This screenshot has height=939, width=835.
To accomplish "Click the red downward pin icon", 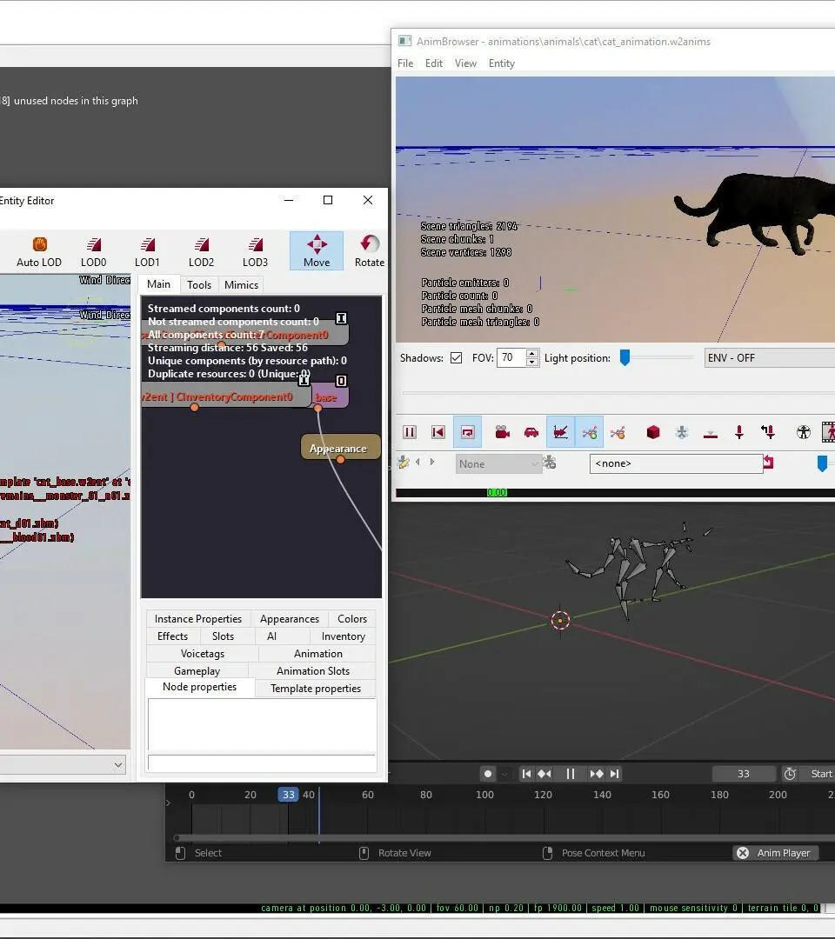I will tap(739, 432).
